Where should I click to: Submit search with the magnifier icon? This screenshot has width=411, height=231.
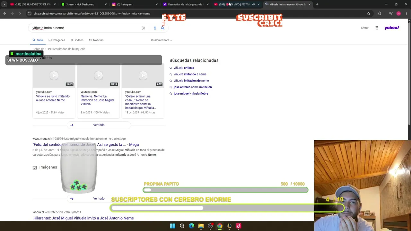pyautogui.click(x=162, y=28)
